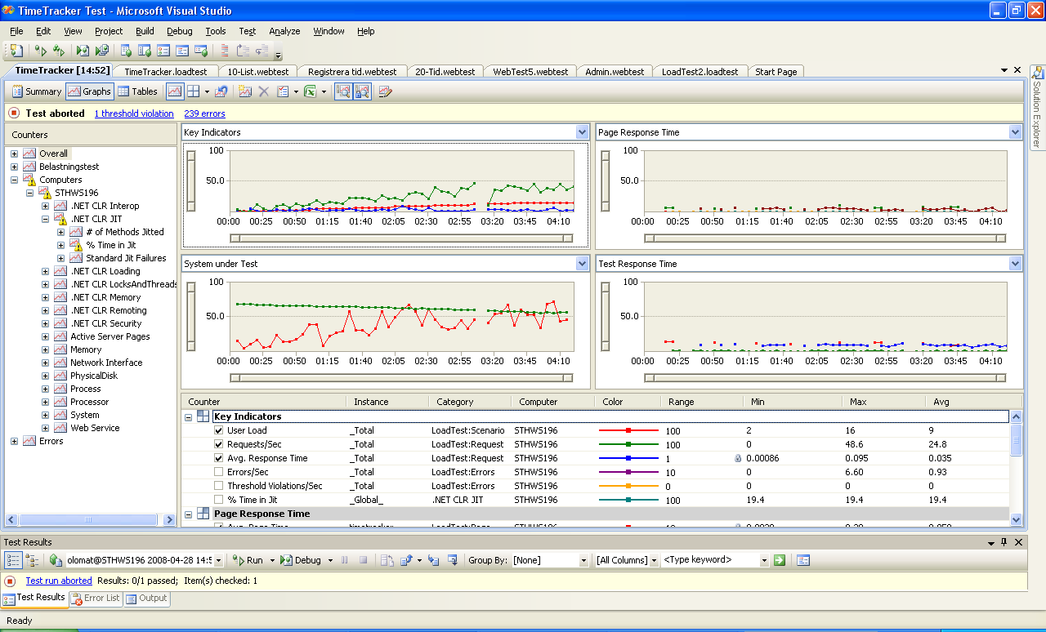
Task: Click the Debug button in Test Results toolbar
Action: 302,560
